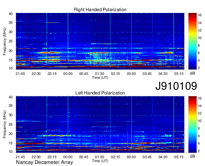Click the "23:15" time tick under Left Handed plot
Image resolution: width=205 pixels, height=166 pixels.
point(52,157)
